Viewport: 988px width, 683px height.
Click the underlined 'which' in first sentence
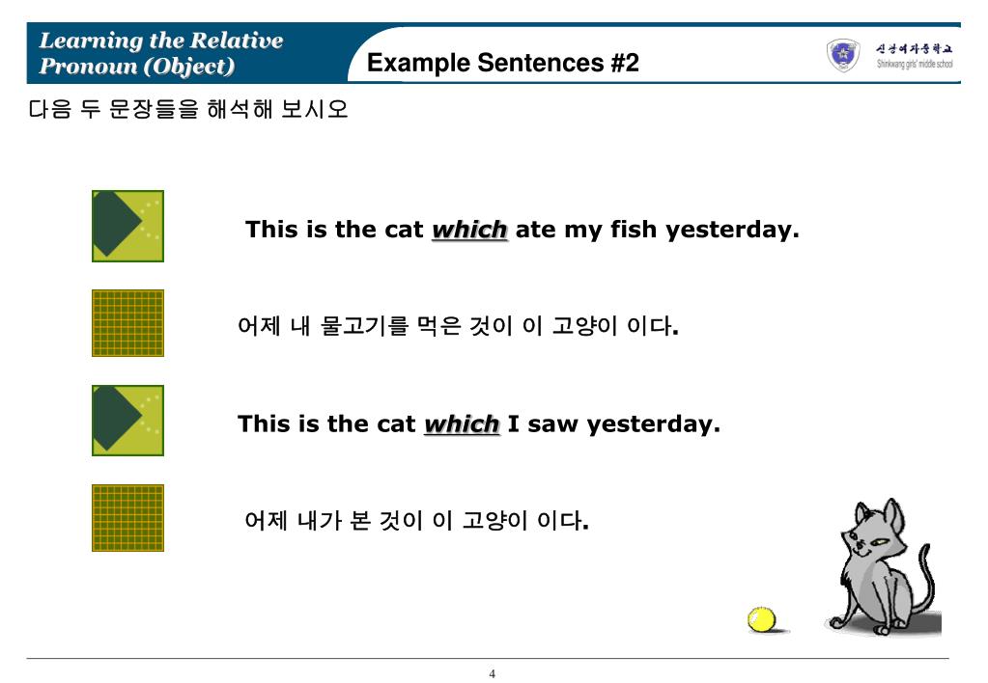[469, 230]
